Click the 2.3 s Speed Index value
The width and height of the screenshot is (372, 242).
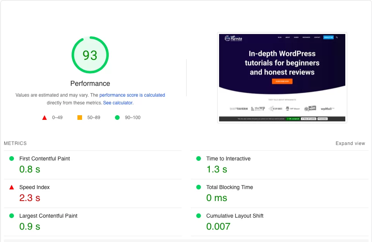coord(30,198)
